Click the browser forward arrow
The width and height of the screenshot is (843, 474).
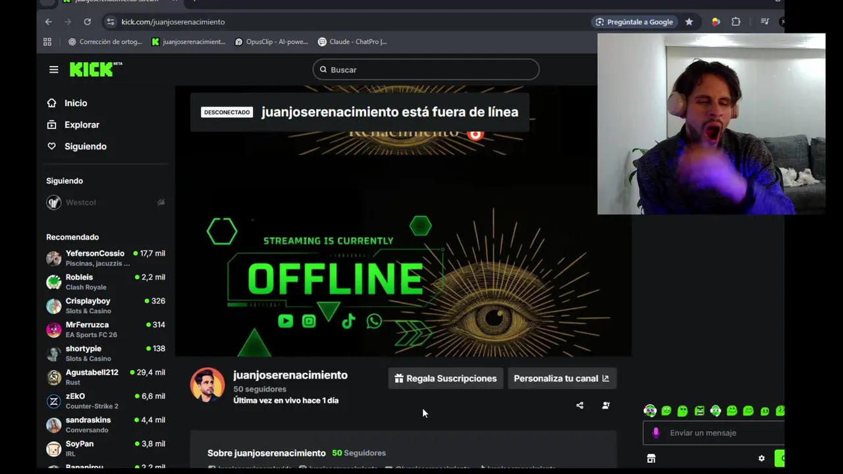[x=67, y=22]
